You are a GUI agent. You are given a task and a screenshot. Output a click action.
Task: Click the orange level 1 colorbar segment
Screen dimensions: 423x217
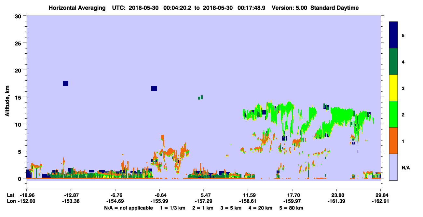point(393,141)
